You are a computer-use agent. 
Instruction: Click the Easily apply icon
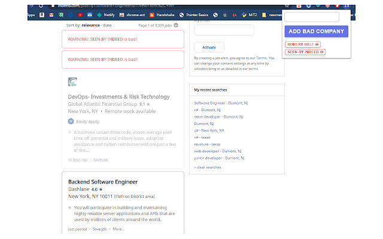coord(71,121)
